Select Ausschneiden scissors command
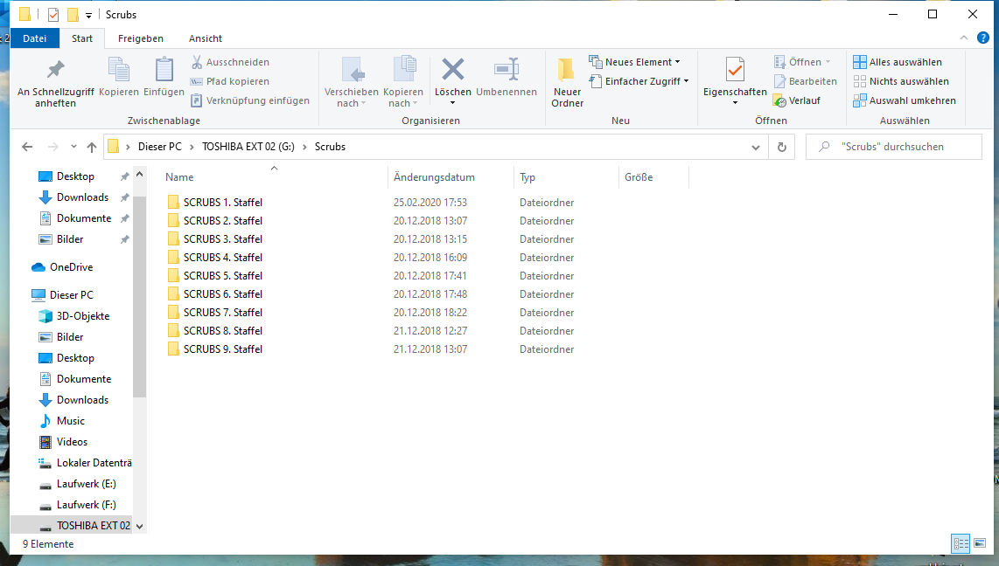 pos(230,62)
